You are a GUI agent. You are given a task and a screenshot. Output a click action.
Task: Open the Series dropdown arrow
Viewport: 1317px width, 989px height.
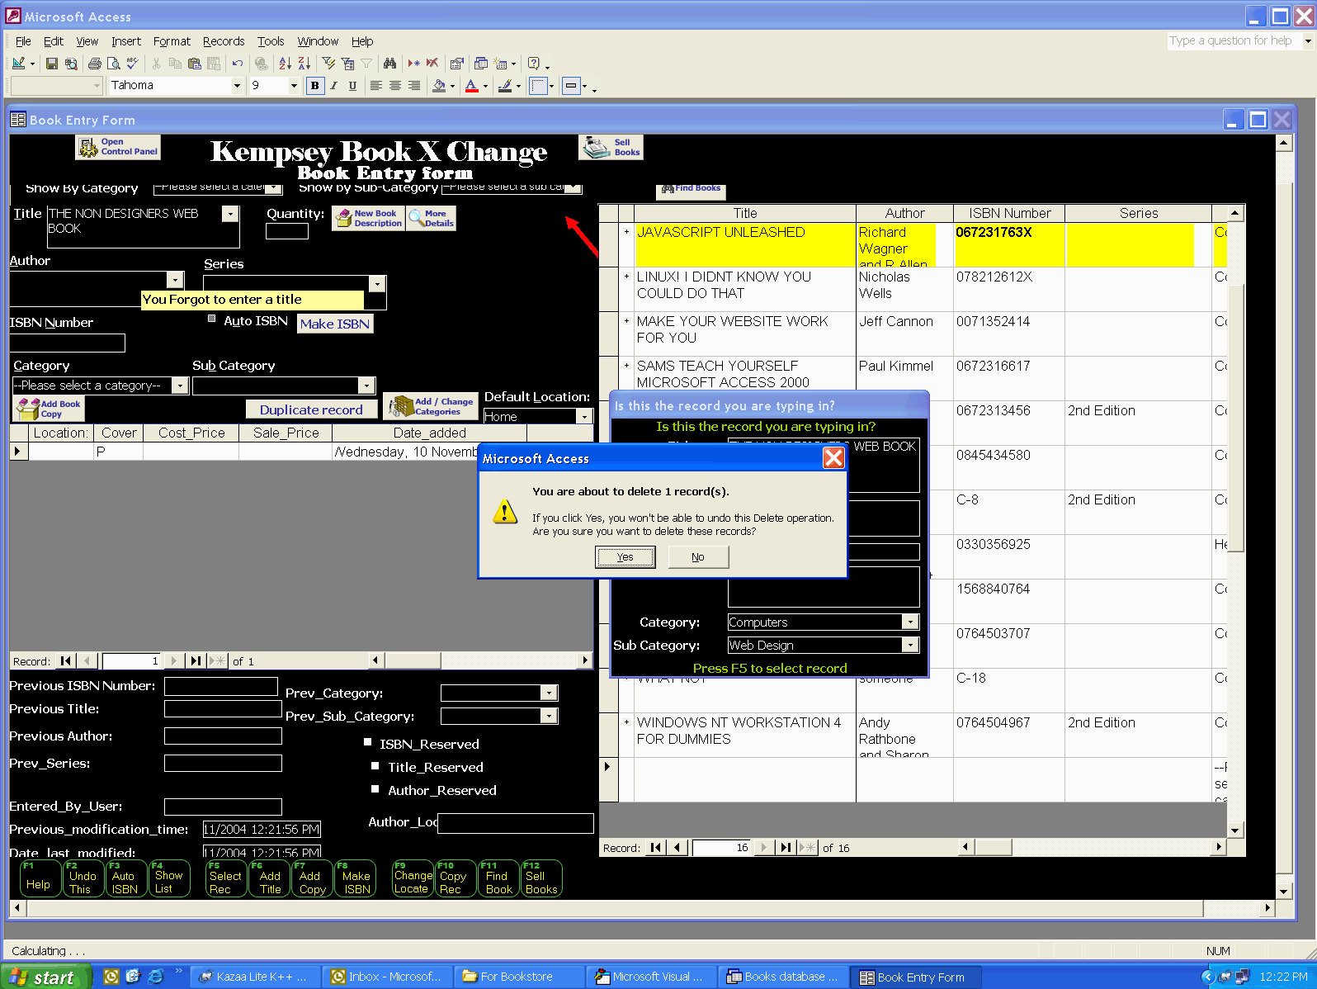377,284
